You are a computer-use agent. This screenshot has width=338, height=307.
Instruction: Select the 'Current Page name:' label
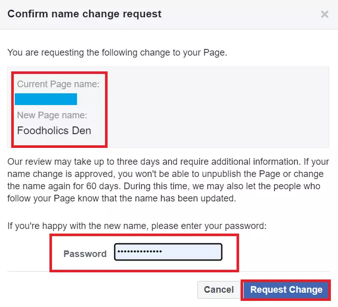(58, 84)
